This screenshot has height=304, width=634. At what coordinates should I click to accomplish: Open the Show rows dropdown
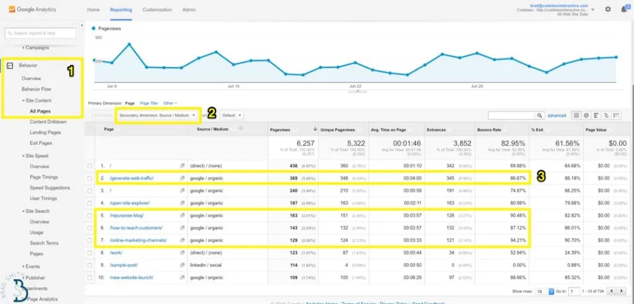coord(539,291)
